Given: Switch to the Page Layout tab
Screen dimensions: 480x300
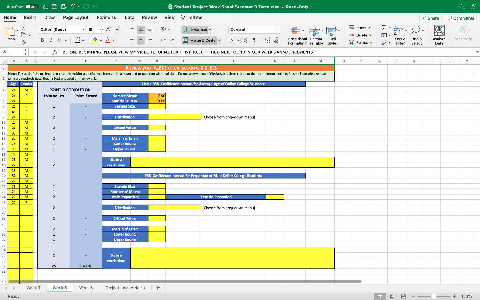Looking at the screenshot, I should tap(75, 17).
